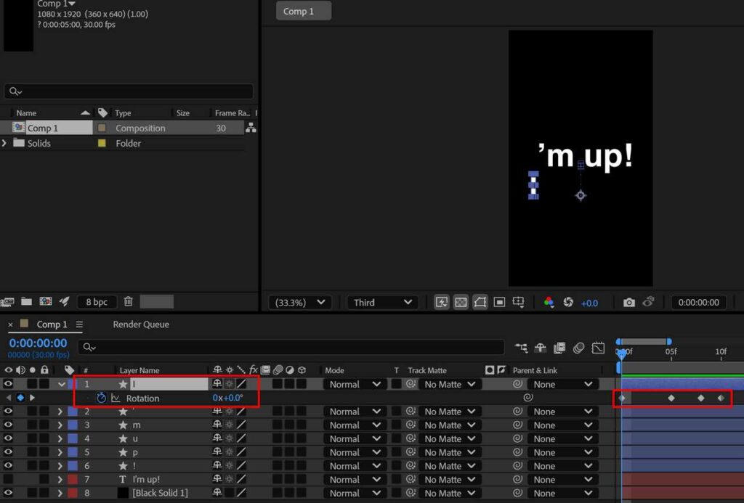
Task: Toggle mask and shape path visibility
Action: [x=480, y=303]
